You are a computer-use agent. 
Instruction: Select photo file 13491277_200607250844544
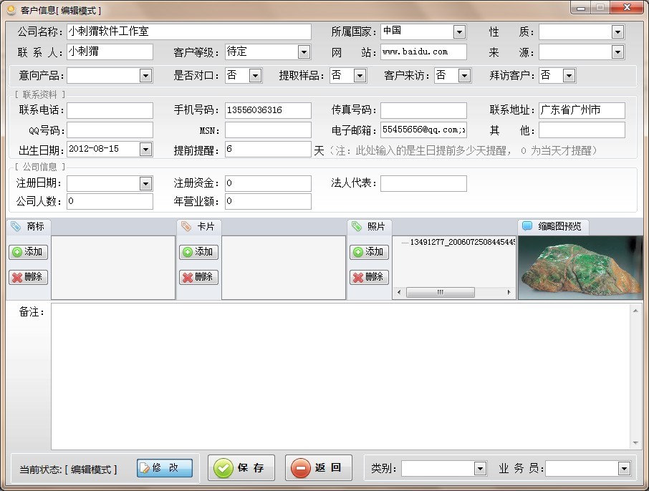click(462, 242)
